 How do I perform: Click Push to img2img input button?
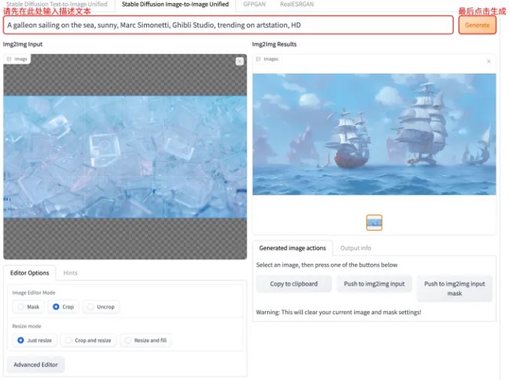point(374,284)
